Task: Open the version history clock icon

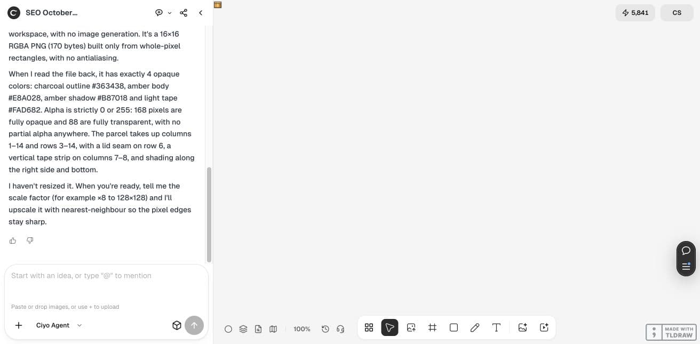Action: click(x=325, y=329)
